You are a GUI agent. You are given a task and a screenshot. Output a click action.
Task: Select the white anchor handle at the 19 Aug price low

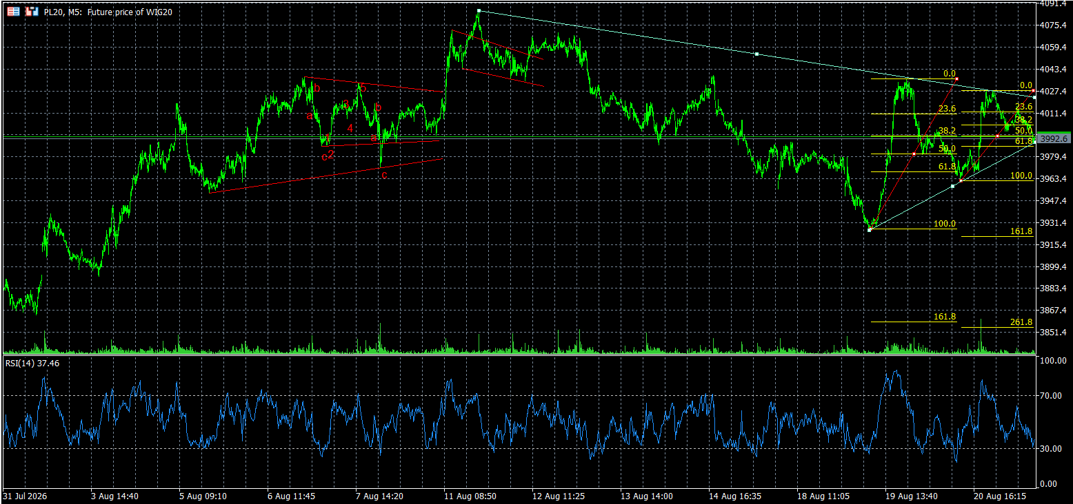tap(870, 230)
